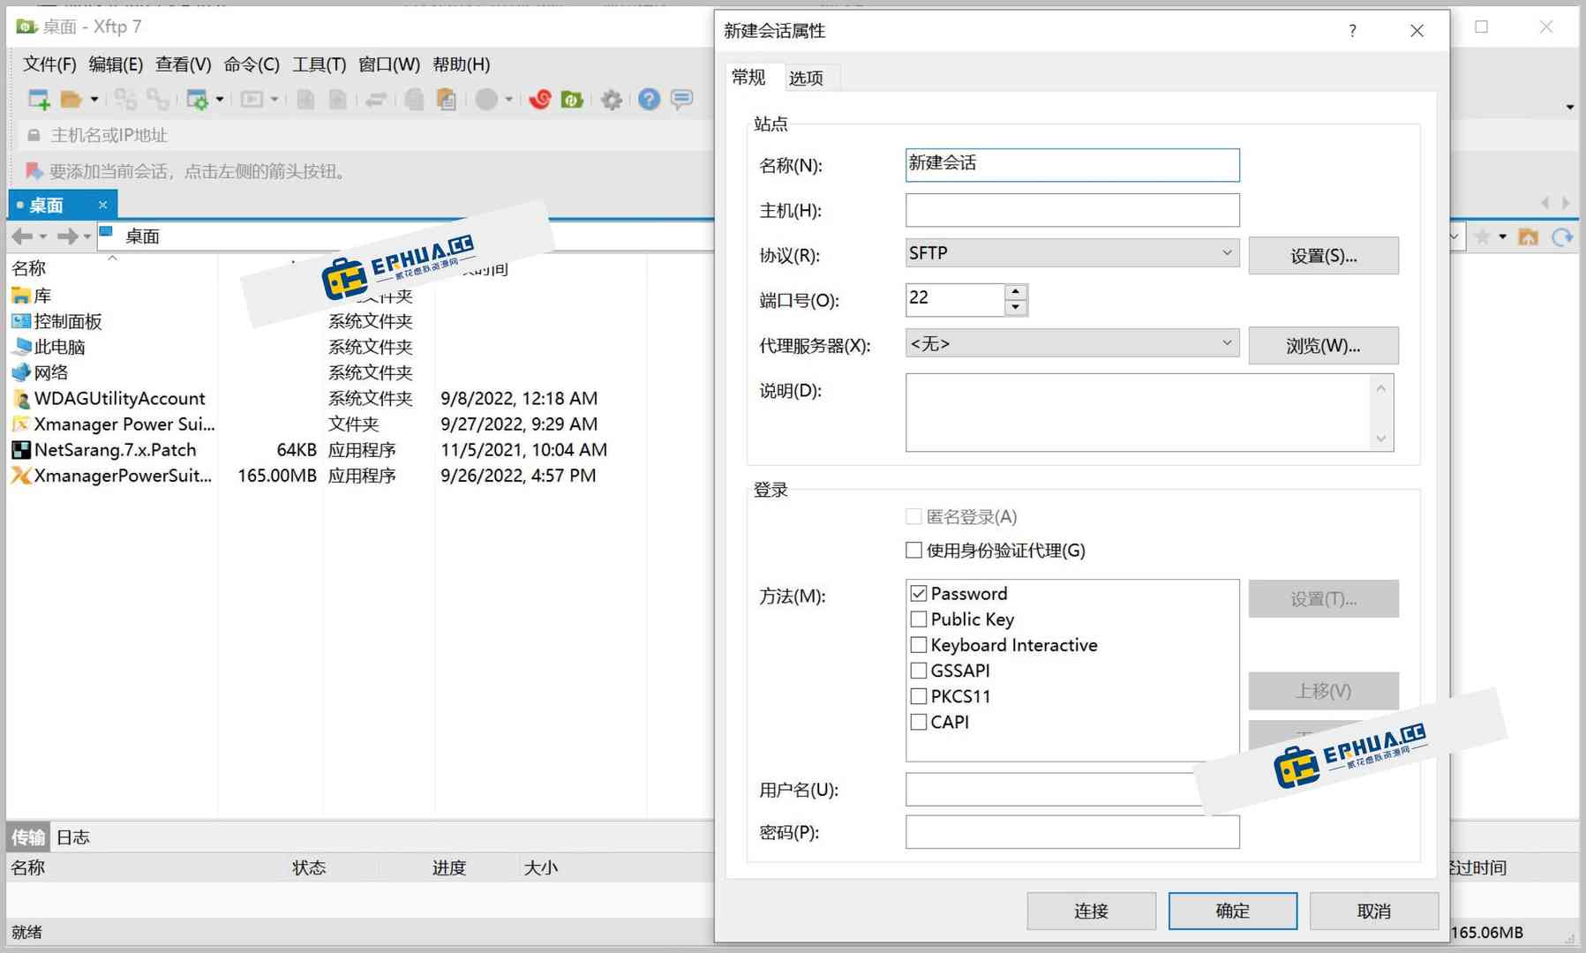Check 使用身份验证代理(G) checkbox

913,551
